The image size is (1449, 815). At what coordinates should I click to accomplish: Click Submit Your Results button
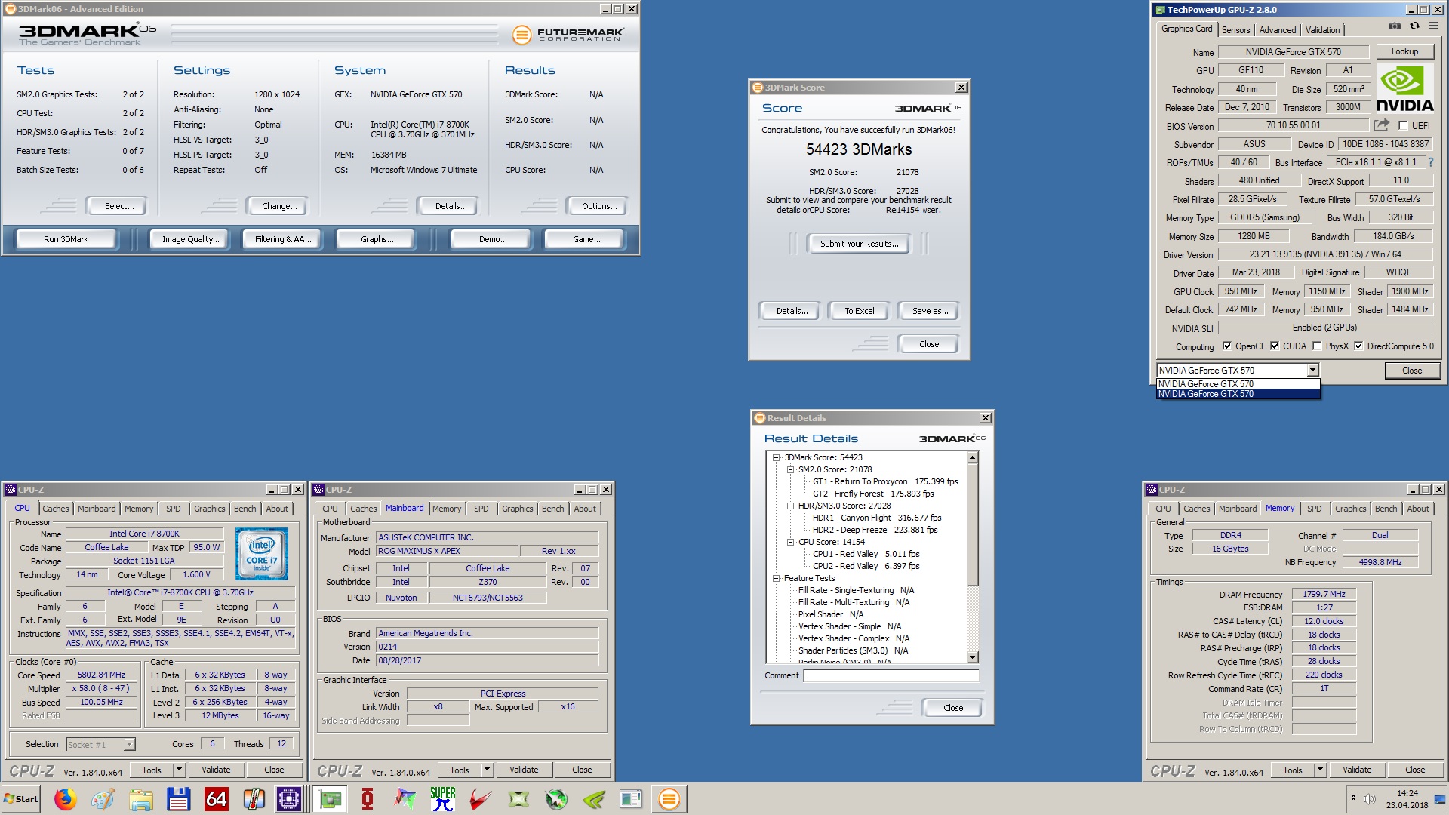859,244
